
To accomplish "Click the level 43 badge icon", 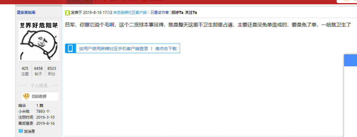I will (x=26, y=96).
